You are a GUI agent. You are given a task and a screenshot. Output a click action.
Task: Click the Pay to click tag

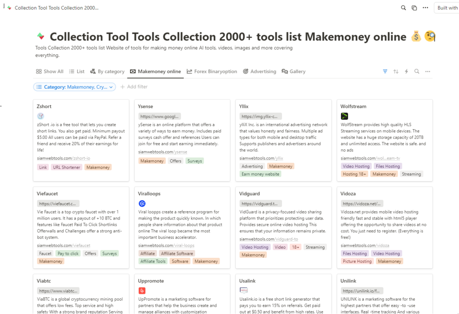68,254
